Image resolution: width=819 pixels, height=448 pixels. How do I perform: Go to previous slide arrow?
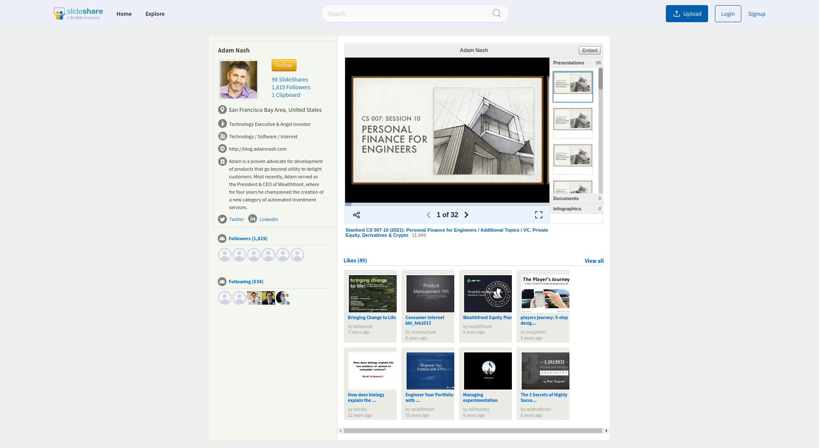pyautogui.click(x=429, y=215)
